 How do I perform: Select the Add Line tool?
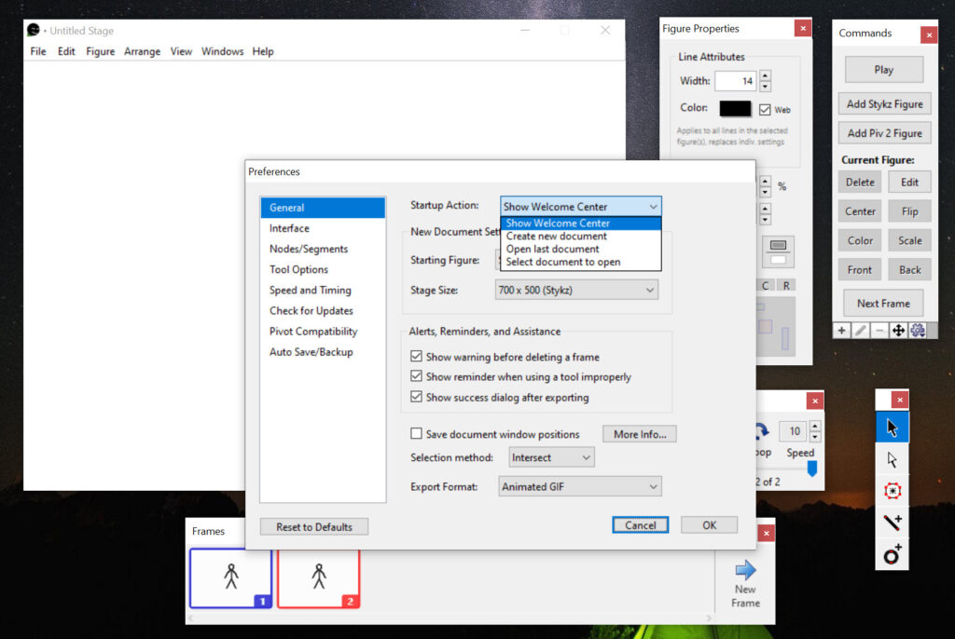point(892,523)
